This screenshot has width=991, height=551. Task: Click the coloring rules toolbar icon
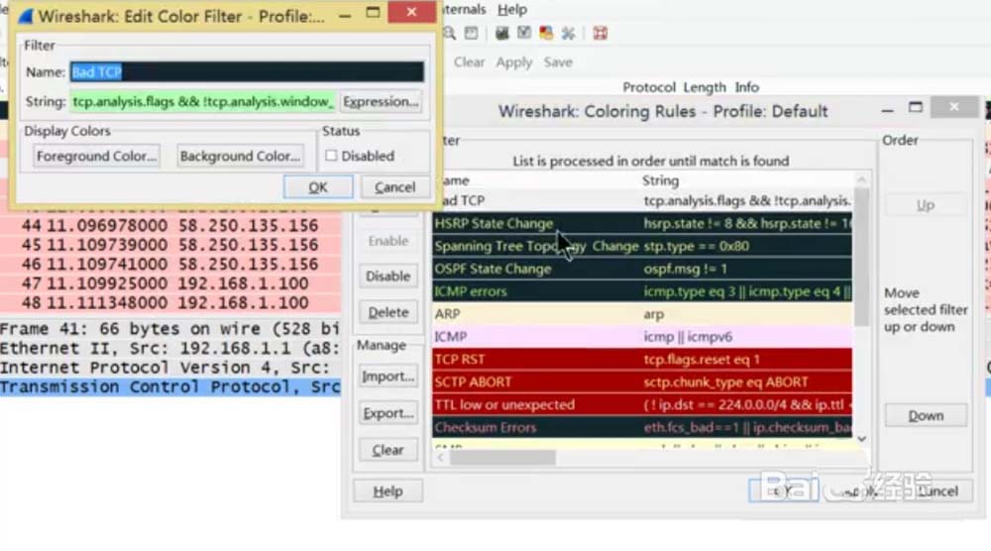tap(546, 34)
